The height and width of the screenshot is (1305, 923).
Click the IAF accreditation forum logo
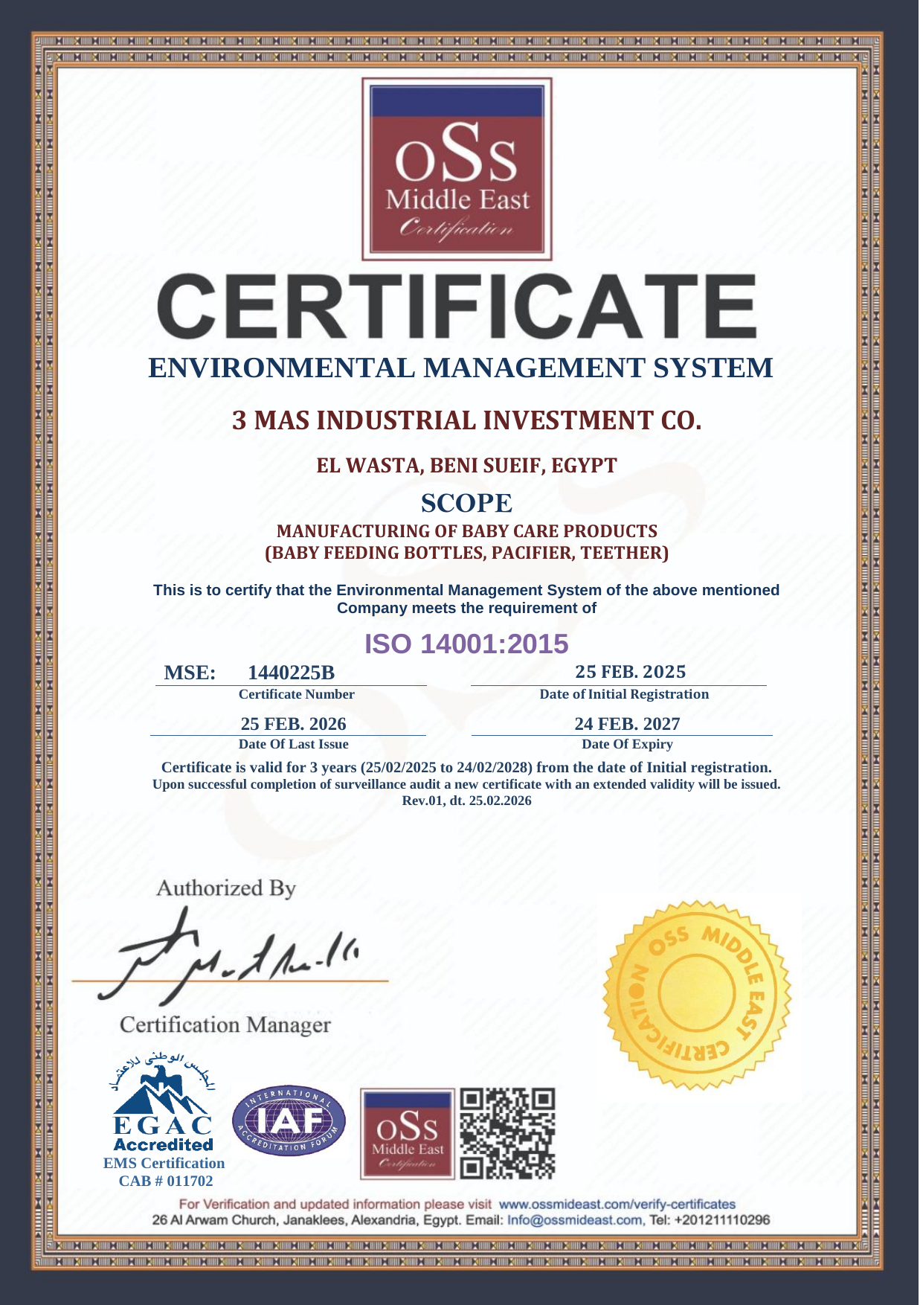click(x=289, y=1119)
